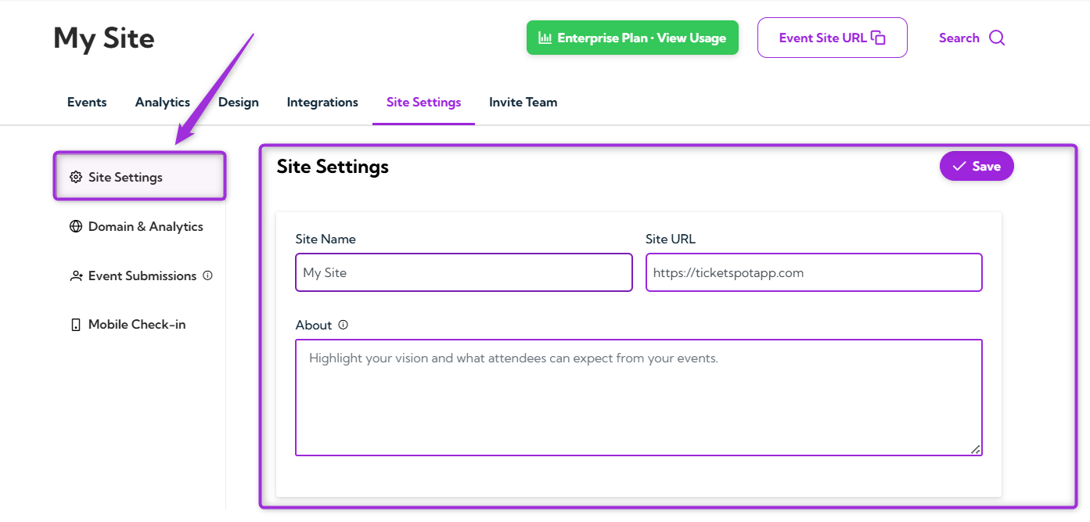Select the Integrations tab
Screen dimensions: 1090x522
click(322, 102)
